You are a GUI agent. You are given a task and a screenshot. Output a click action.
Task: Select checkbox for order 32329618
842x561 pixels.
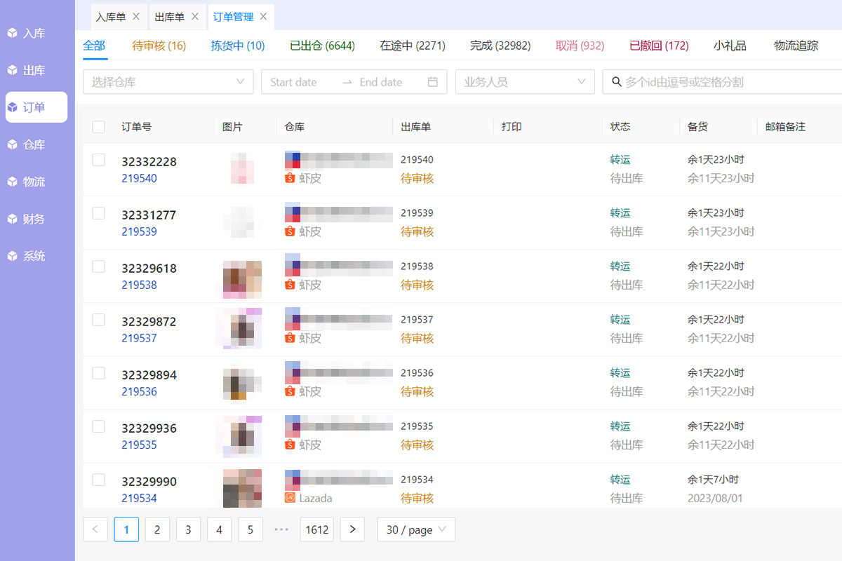point(99,266)
